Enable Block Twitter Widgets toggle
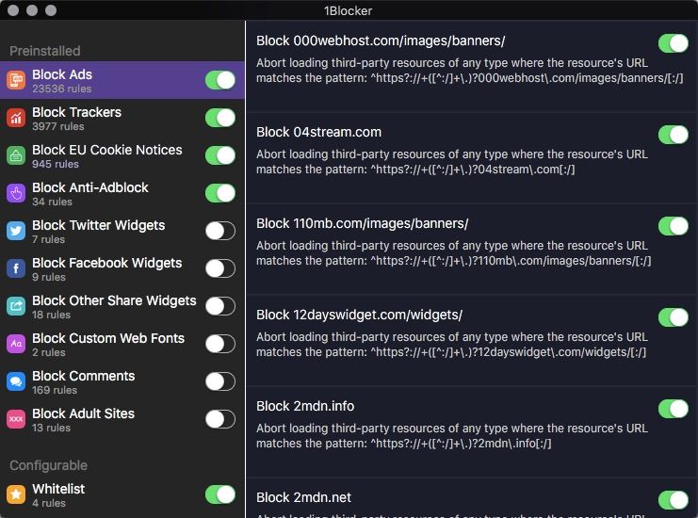This screenshot has height=518, width=698. point(220,231)
